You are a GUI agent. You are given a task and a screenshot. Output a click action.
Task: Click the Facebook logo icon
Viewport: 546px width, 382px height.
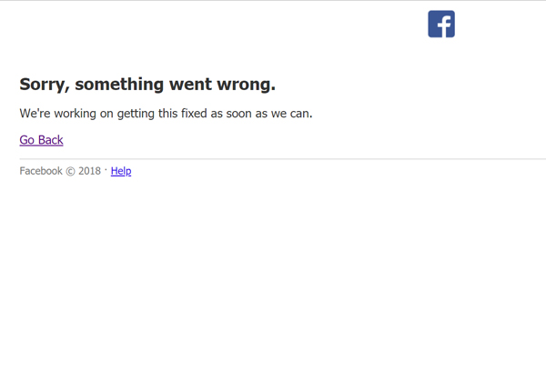coord(441,24)
